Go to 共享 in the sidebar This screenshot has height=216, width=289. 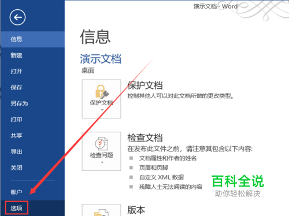click(32, 136)
